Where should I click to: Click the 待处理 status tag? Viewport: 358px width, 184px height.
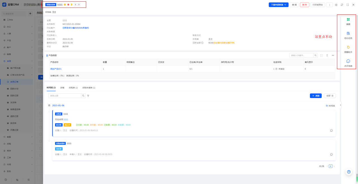coord(59,149)
